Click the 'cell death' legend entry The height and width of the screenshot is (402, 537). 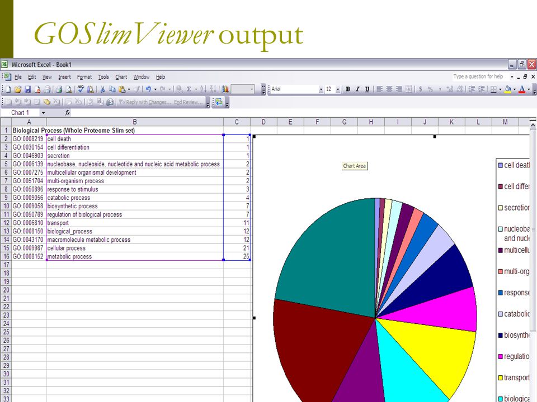pos(515,165)
